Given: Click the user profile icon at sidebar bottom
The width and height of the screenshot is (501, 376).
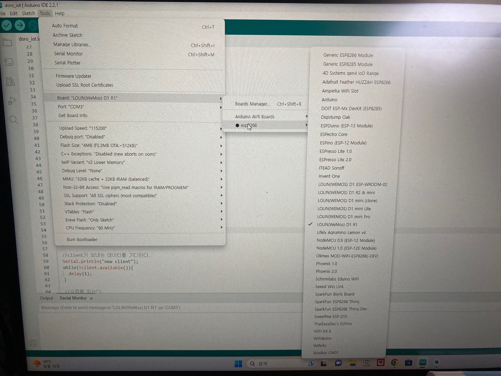Looking at the screenshot, I should [x=33, y=343].
